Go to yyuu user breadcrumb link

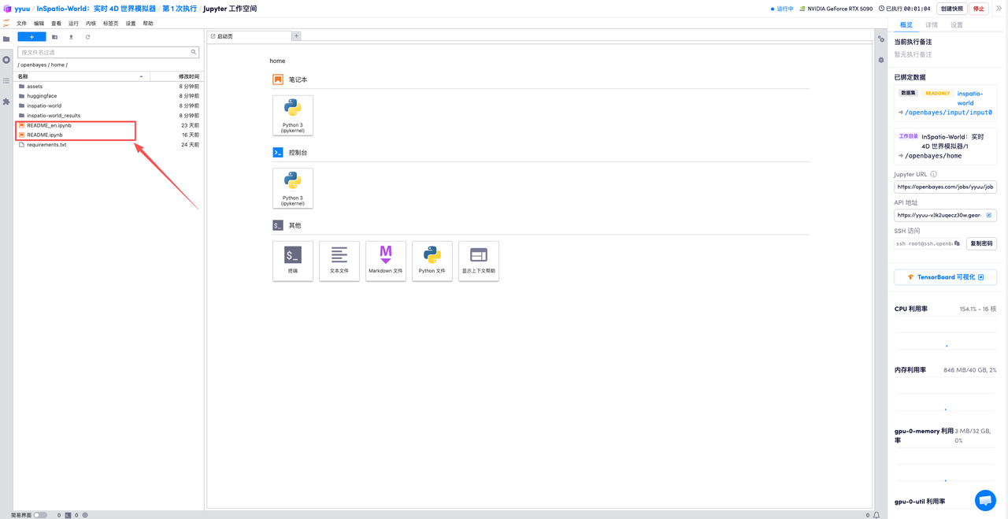pyautogui.click(x=22, y=9)
